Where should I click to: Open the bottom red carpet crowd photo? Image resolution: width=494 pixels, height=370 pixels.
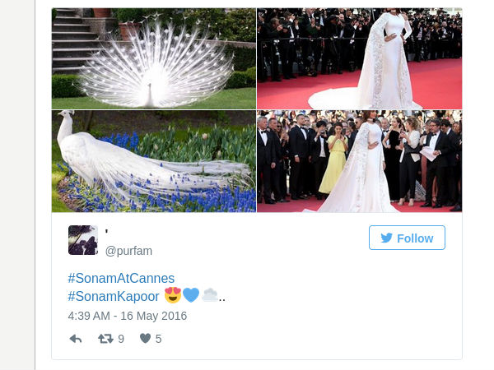(x=360, y=161)
